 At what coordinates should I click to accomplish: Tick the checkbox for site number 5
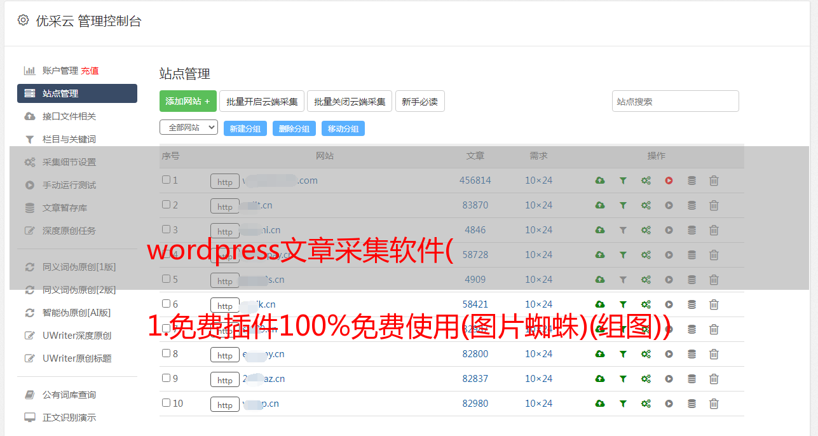(166, 279)
